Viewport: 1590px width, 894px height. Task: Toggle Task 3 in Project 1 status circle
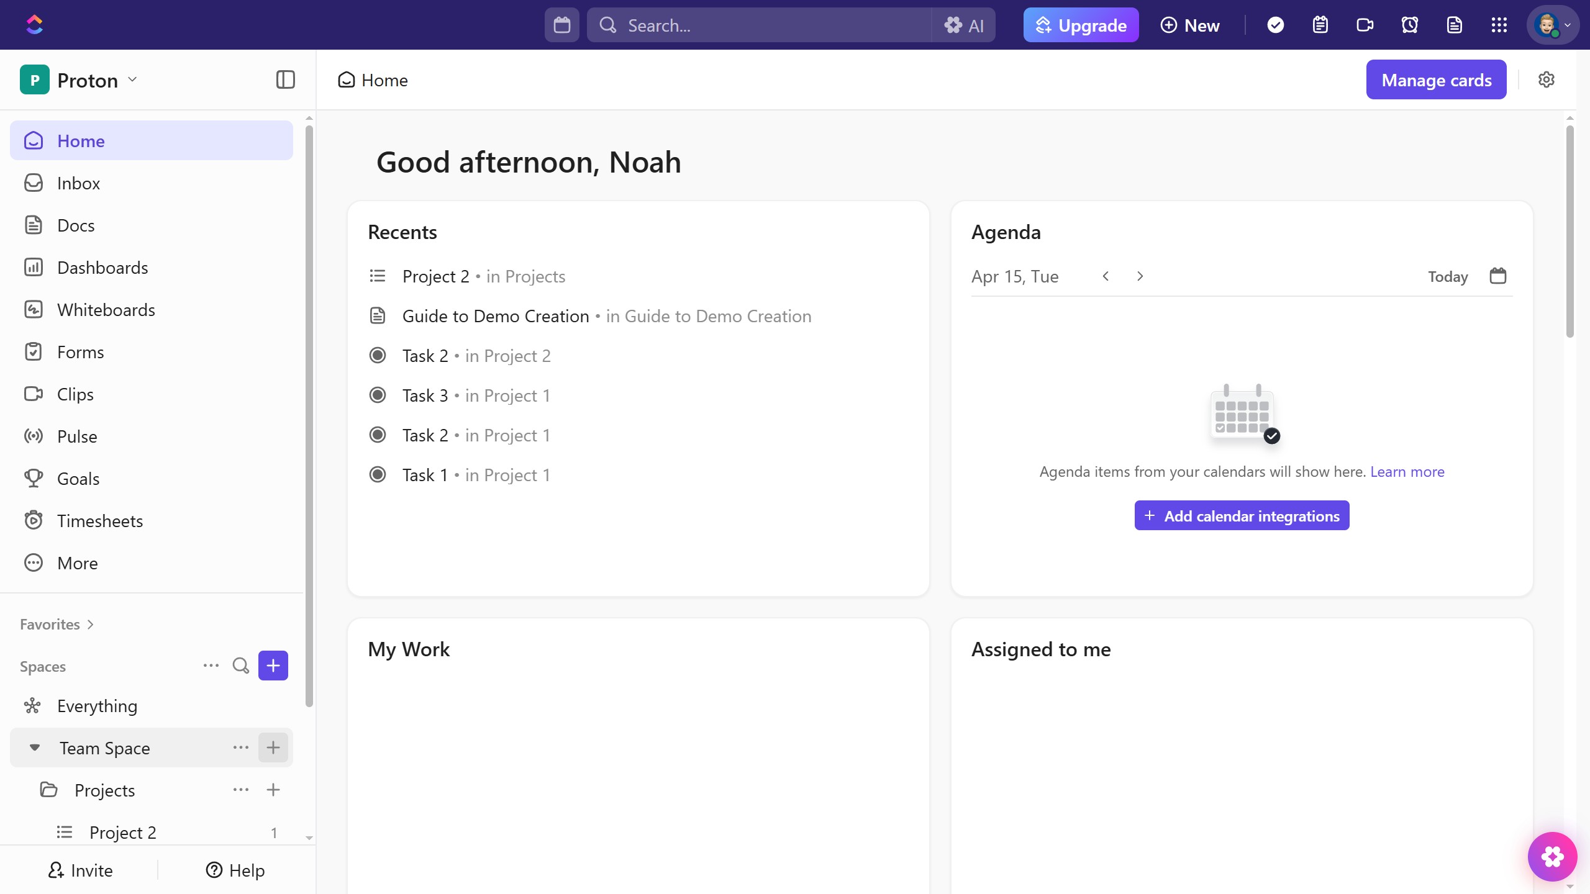pos(377,395)
